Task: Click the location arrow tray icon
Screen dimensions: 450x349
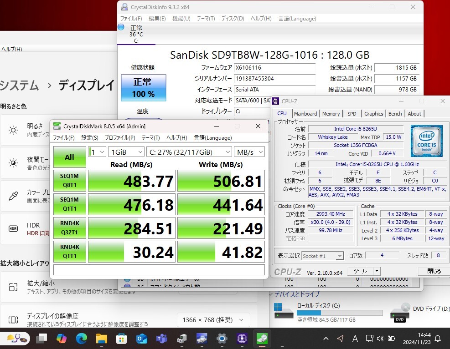Action: click(x=341, y=339)
